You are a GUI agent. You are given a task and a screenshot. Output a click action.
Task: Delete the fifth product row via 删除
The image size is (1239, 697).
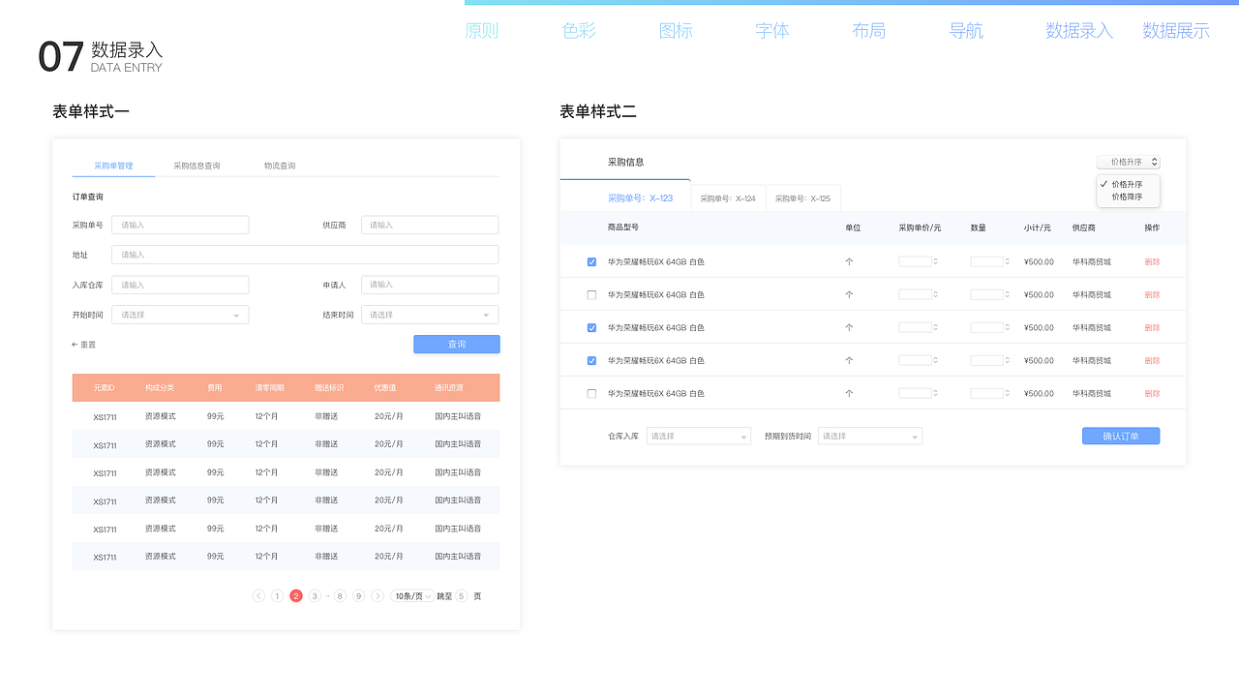(x=1152, y=394)
